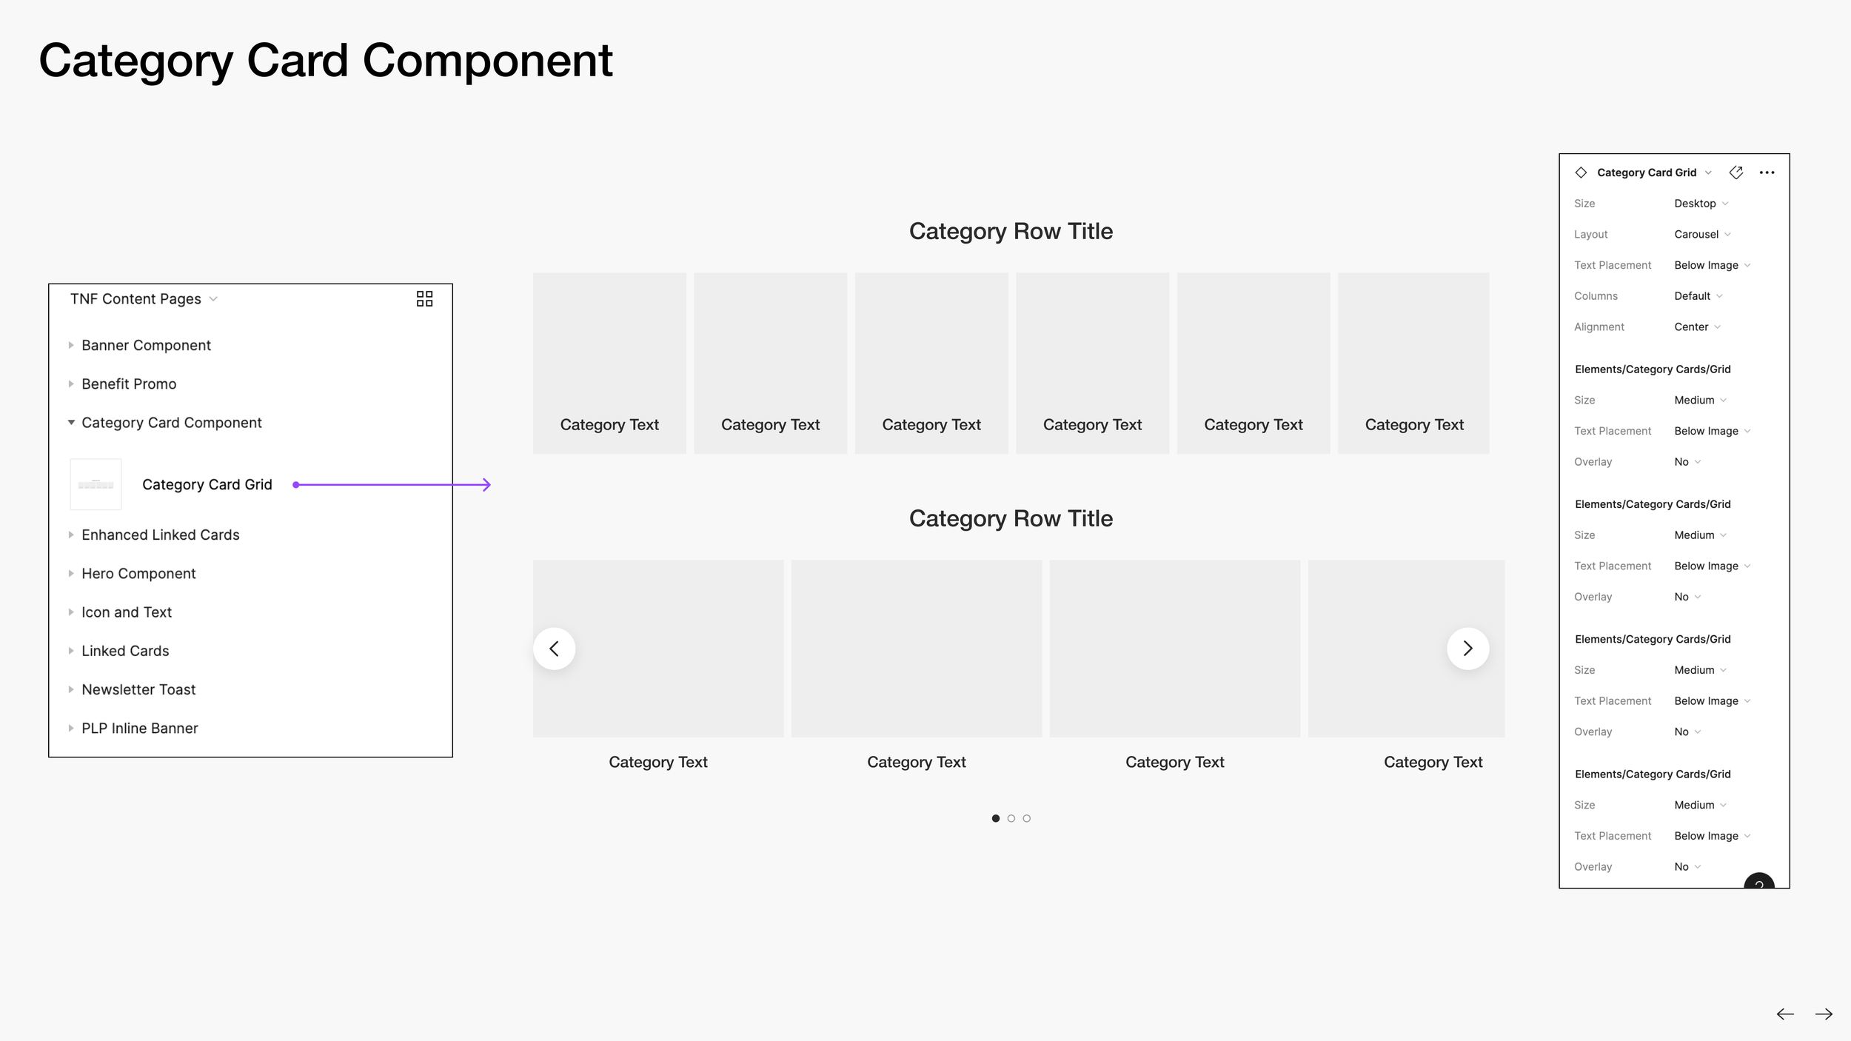Image resolution: width=1851 pixels, height=1041 pixels.
Task: Select the third carousel pagination dot
Action: click(x=1026, y=818)
